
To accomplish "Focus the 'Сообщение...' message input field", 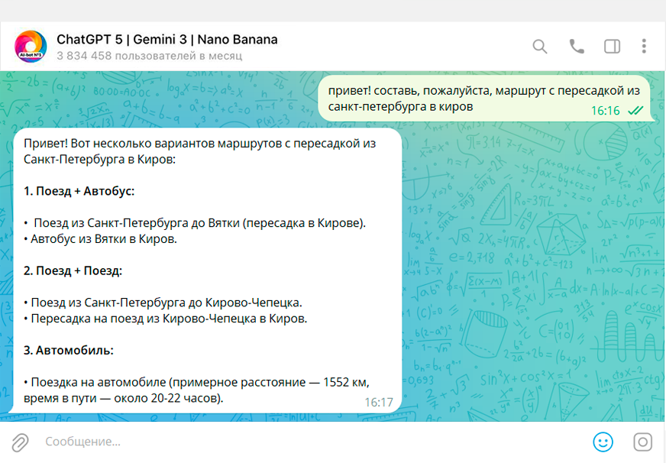I will click(306, 442).
